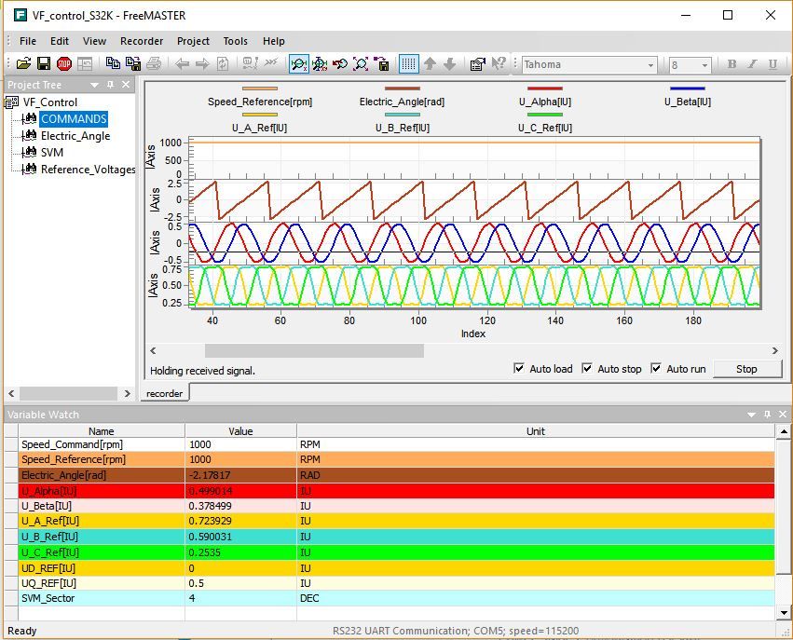Open a project with the folder icon
Image resolution: width=793 pixels, height=640 pixels.
click(x=24, y=63)
